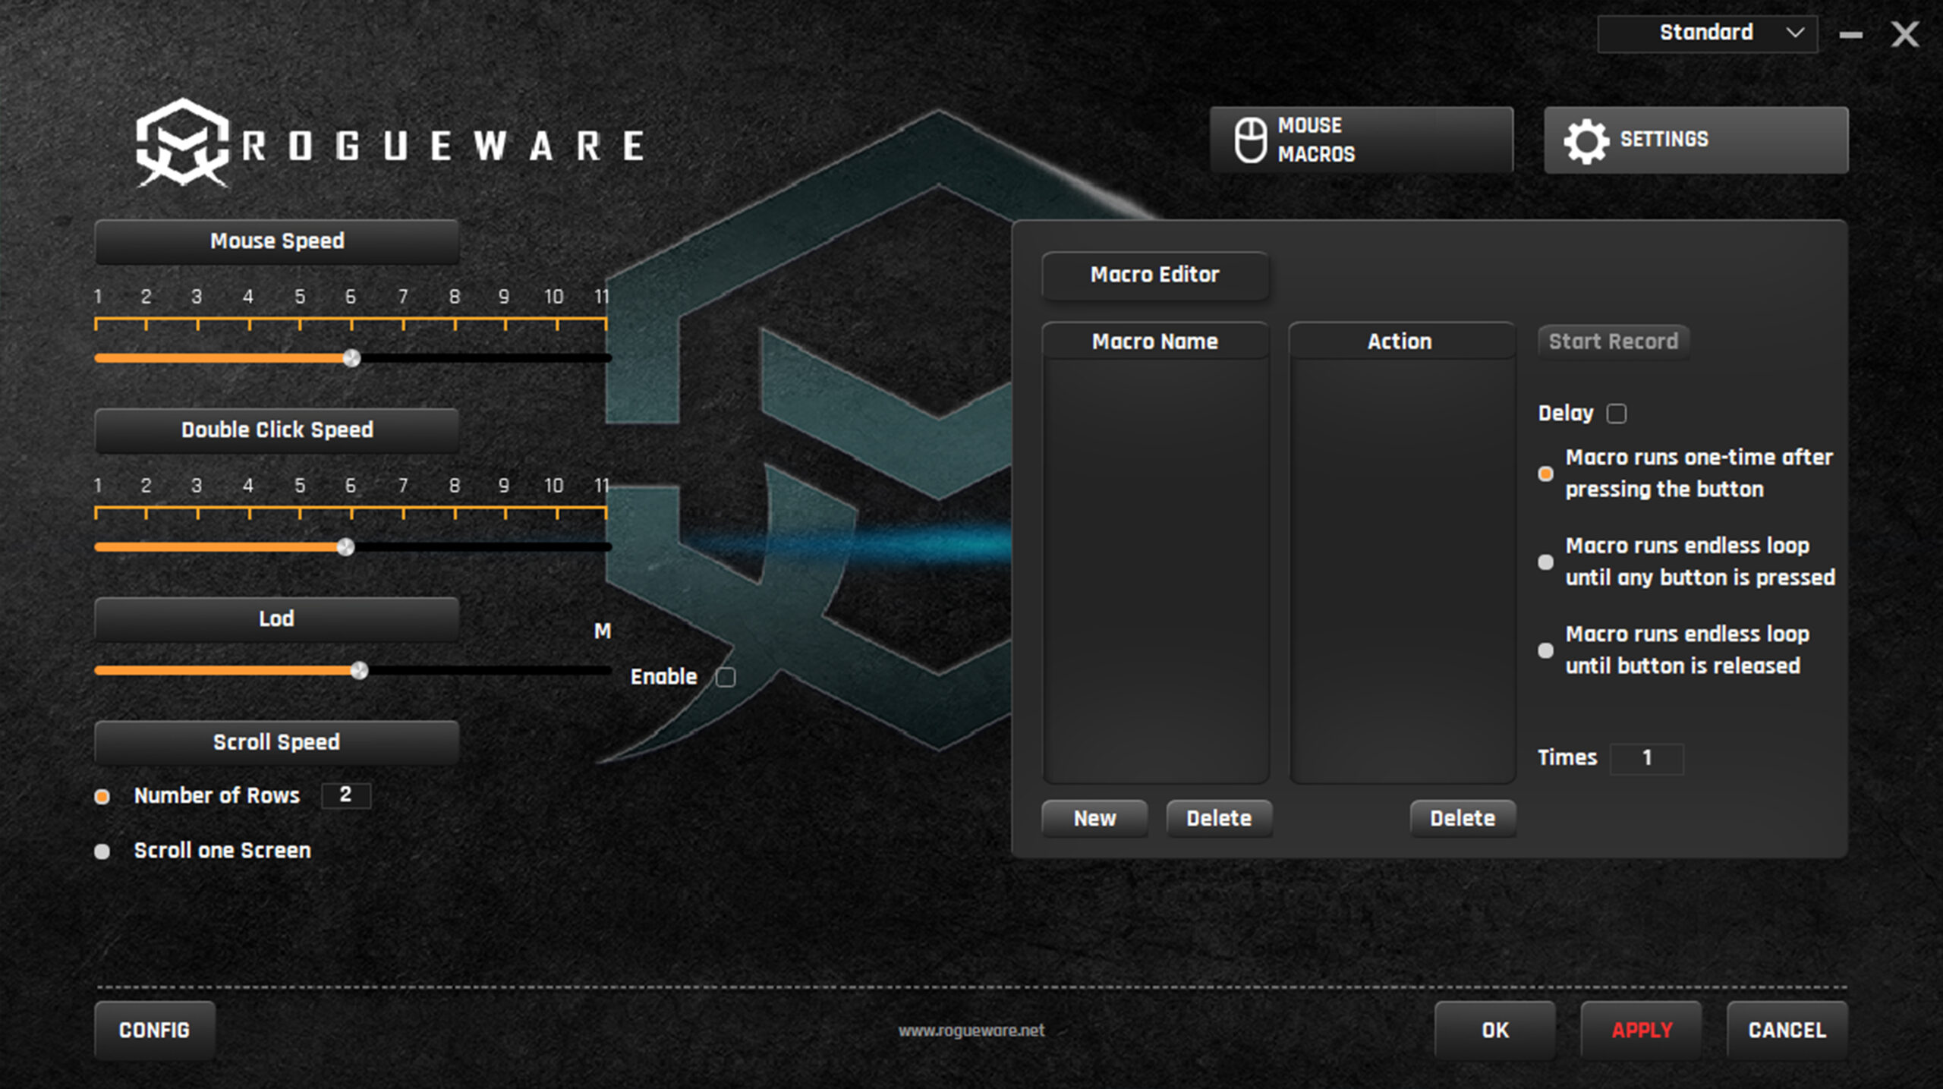This screenshot has width=1943, height=1089.
Task: Click the Number of Rows value field
Action: click(346, 795)
